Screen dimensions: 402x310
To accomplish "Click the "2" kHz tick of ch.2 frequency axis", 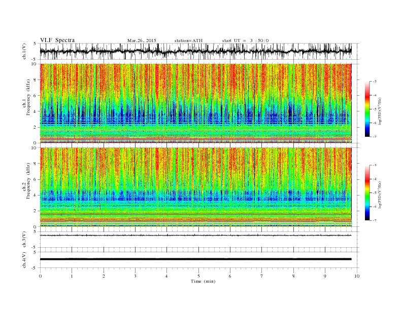I will coord(35,211).
